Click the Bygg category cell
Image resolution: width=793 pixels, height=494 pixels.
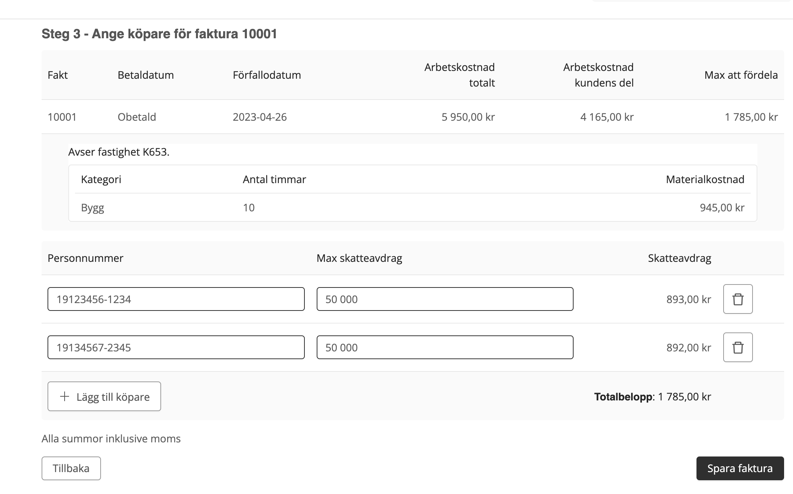[x=92, y=208]
